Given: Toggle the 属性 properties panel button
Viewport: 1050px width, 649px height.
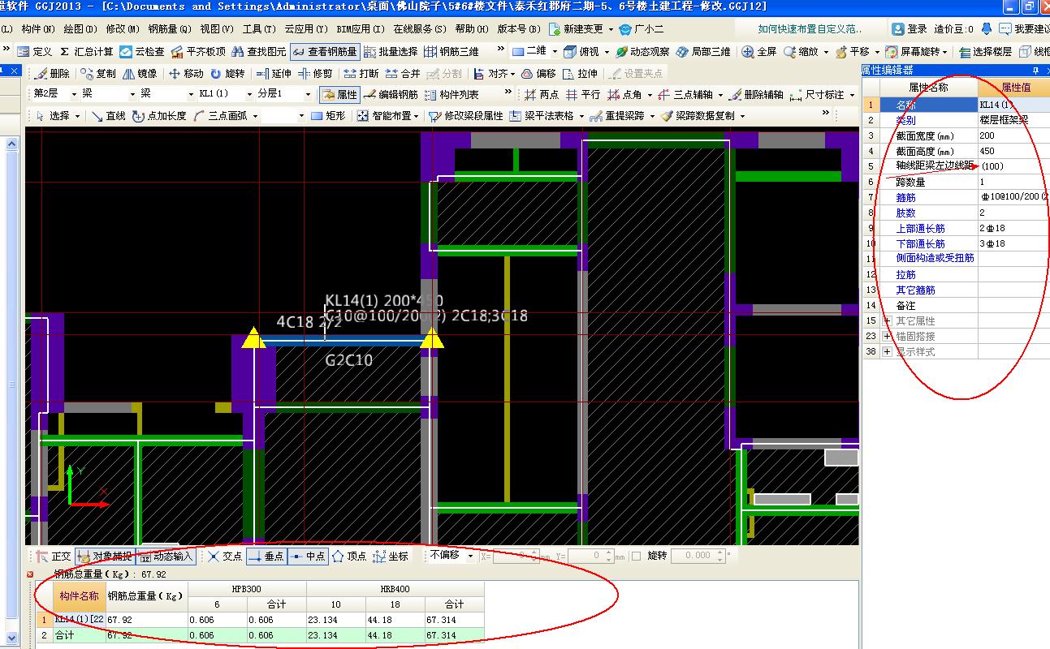Looking at the screenshot, I should 339,94.
